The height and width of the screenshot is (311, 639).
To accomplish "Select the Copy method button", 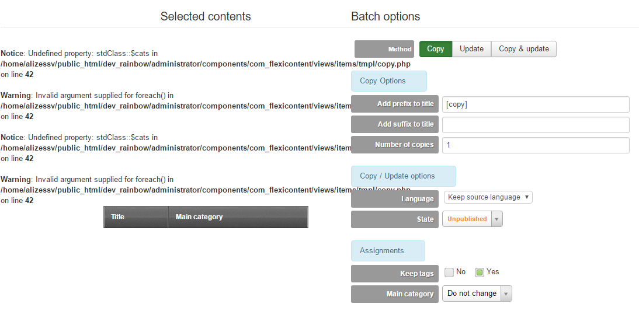I will (x=435, y=49).
